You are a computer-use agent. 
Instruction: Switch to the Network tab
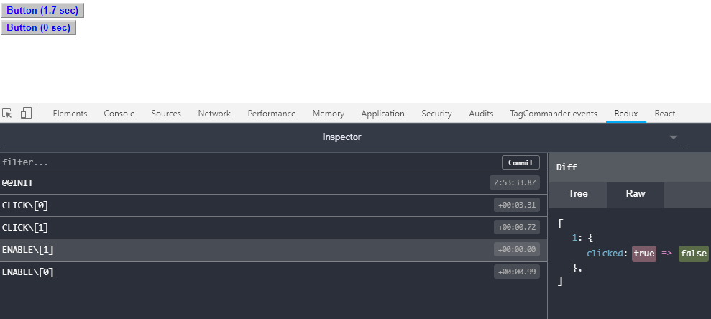point(214,114)
